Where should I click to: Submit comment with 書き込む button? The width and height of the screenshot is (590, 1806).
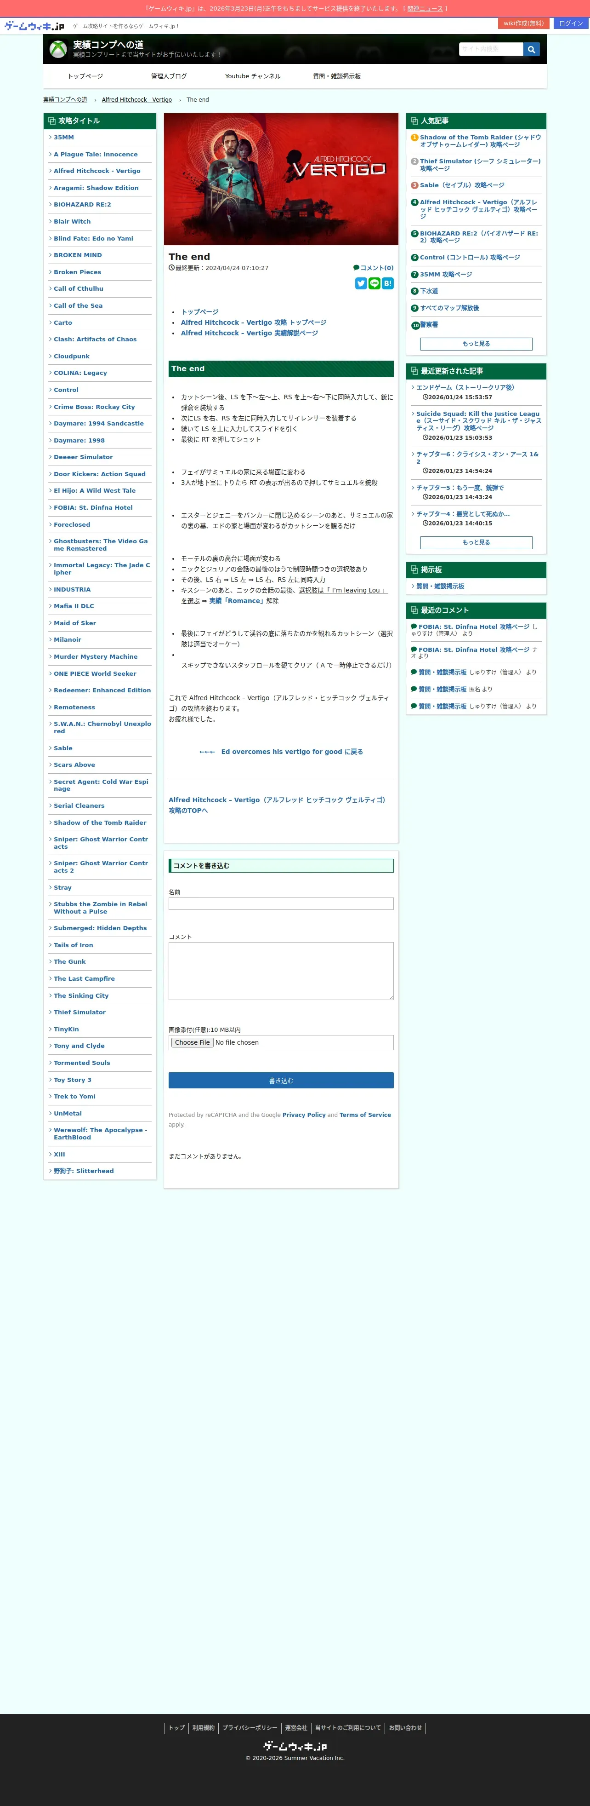coord(281,1081)
